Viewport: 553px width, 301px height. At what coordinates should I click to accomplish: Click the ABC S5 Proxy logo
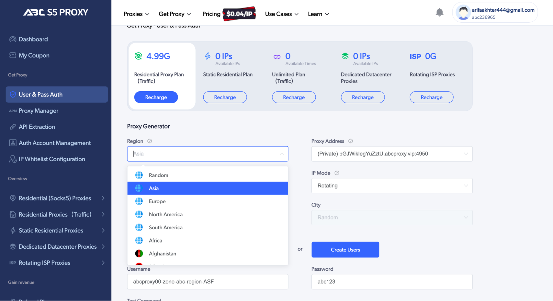[x=56, y=12]
